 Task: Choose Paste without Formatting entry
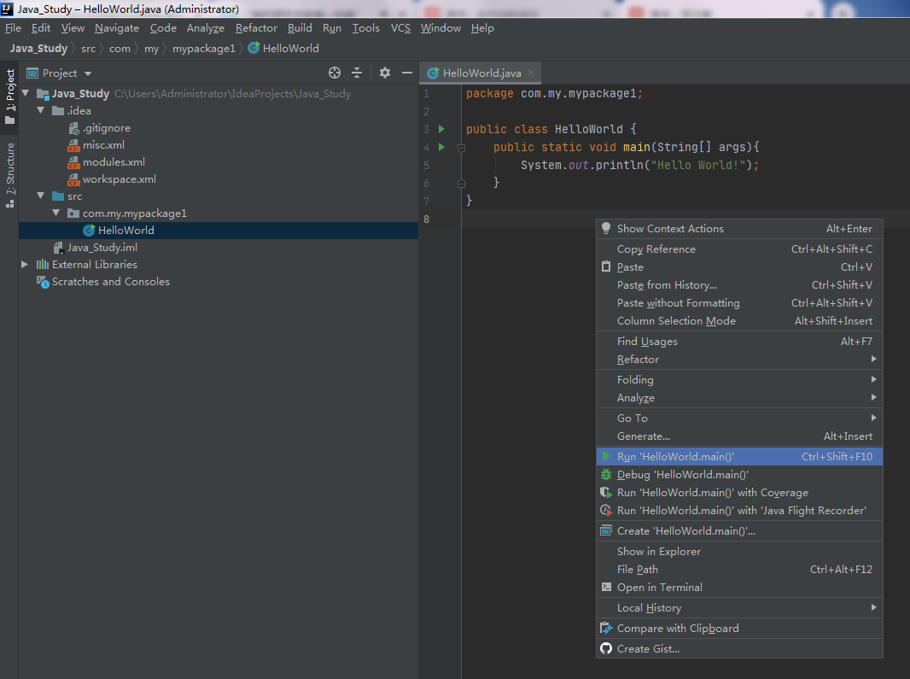coord(739,303)
